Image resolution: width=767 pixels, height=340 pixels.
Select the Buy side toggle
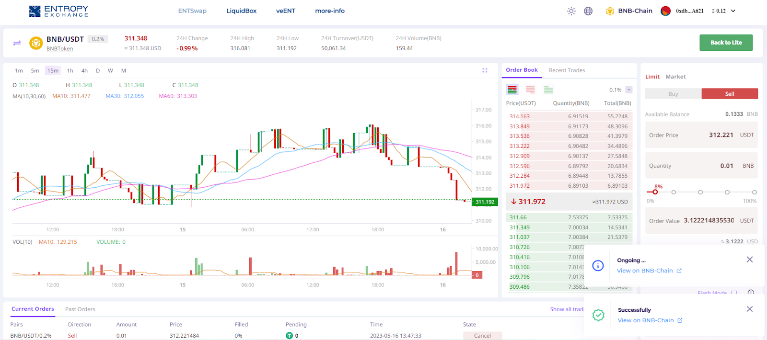click(x=673, y=94)
